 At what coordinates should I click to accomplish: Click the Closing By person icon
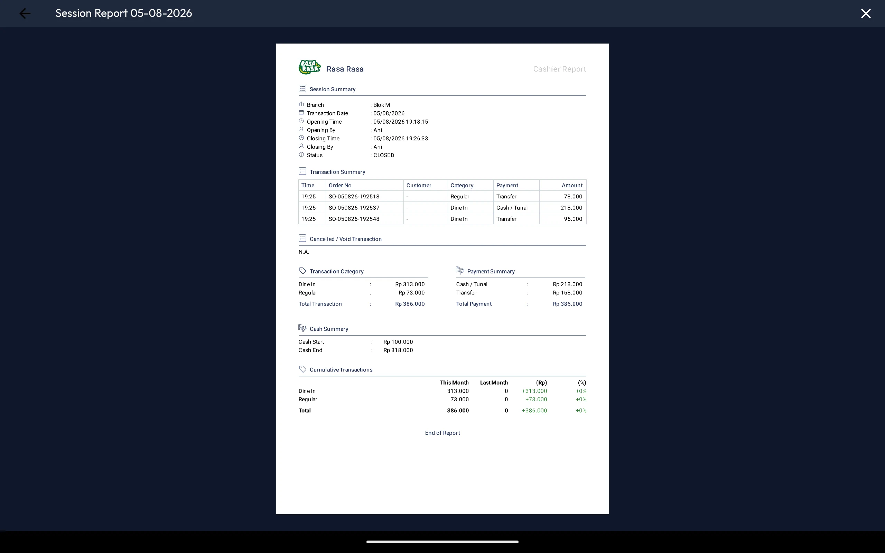click(x=301, y=146)
